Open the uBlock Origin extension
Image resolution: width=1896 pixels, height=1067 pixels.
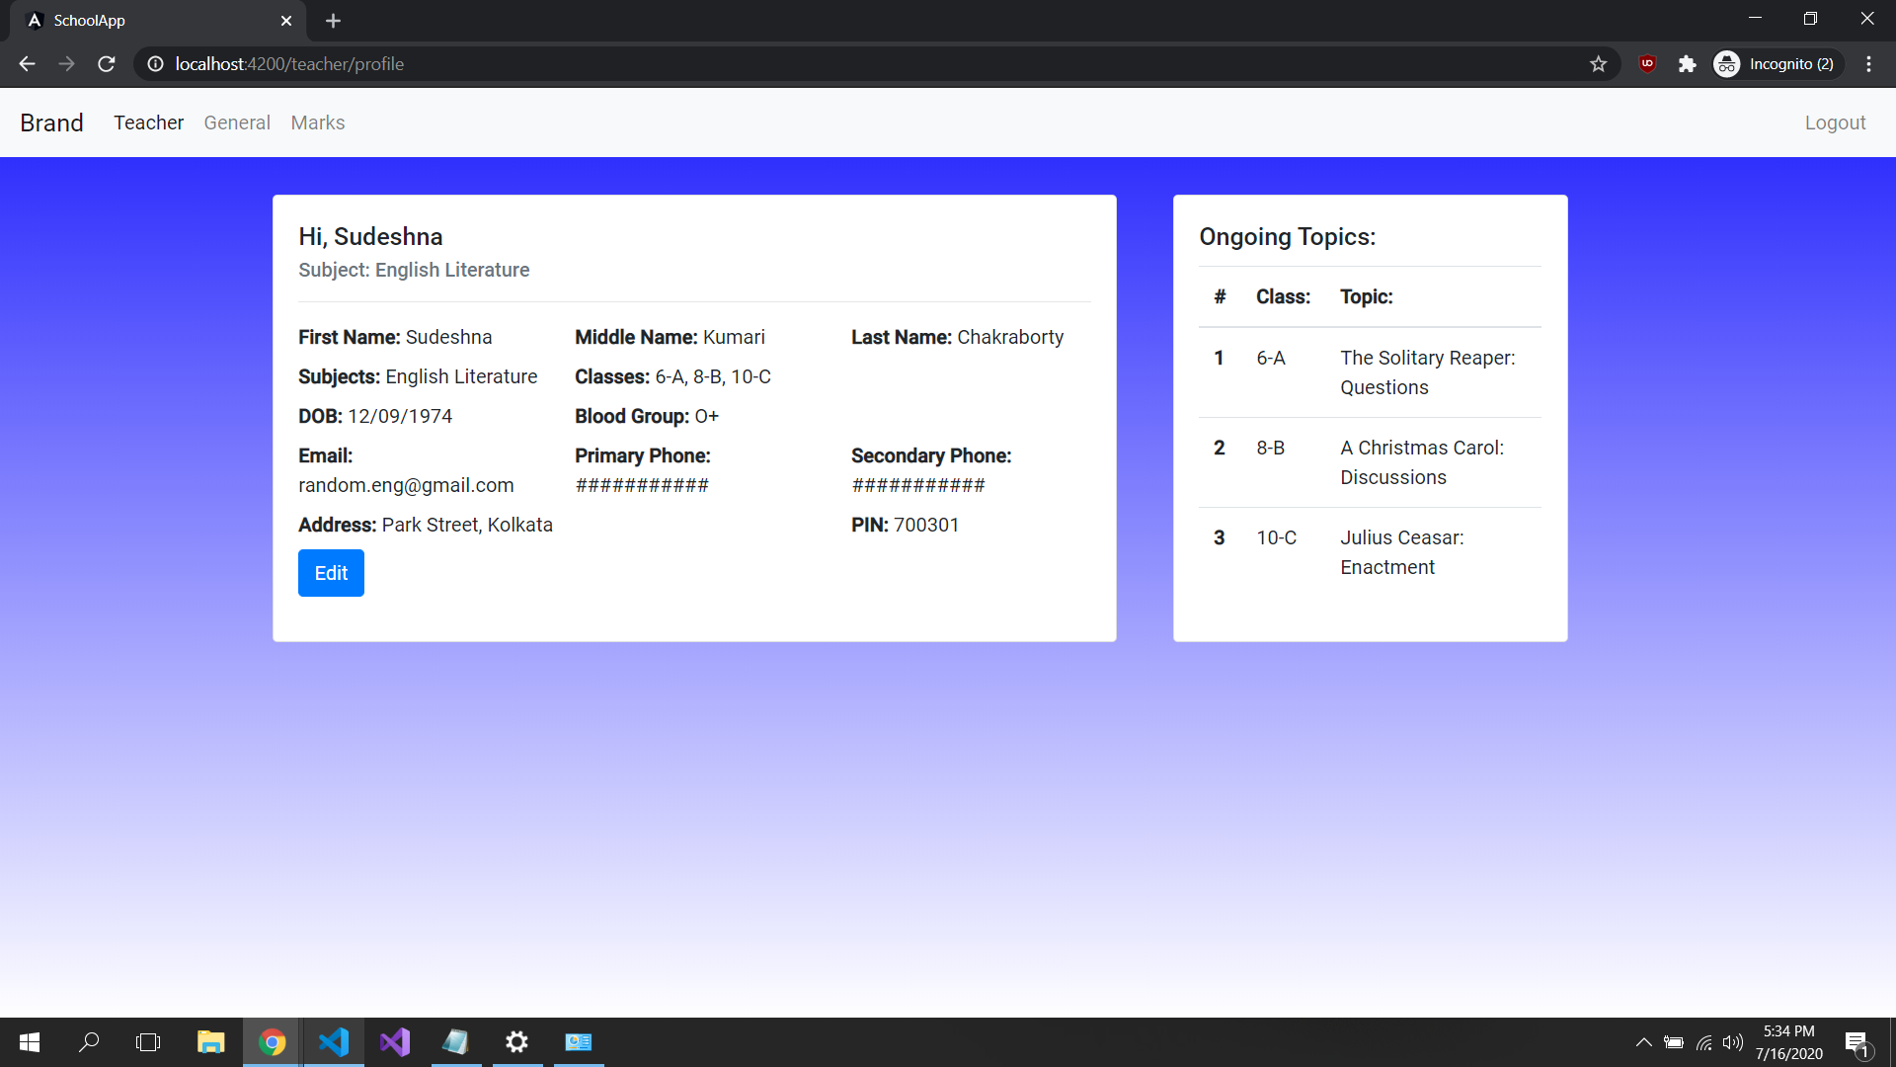(x=1647, y=63)
